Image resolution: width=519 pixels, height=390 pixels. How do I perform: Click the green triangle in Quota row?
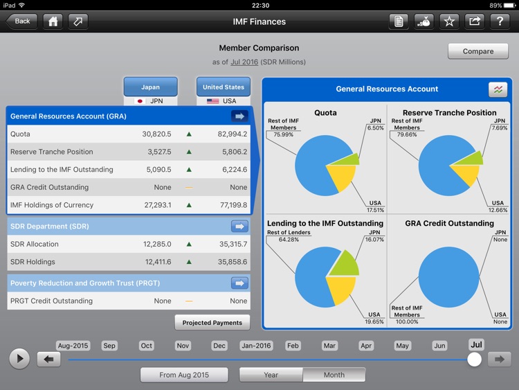click(x=189, y=134)
